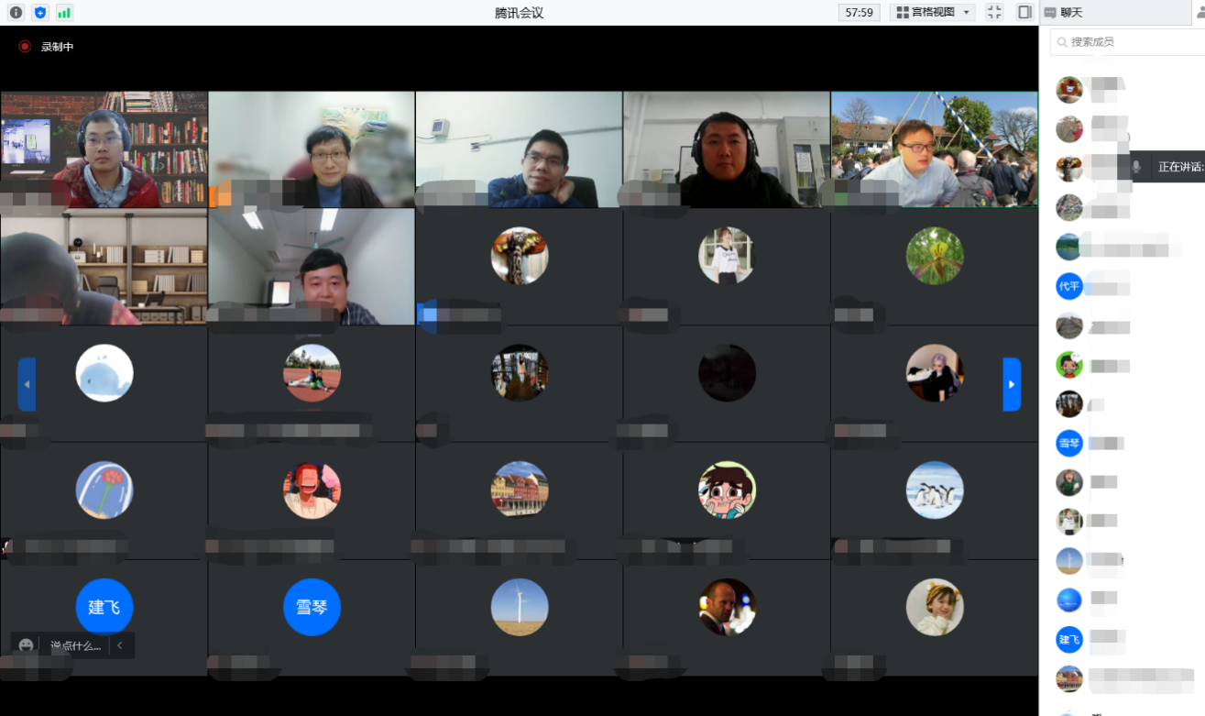Open the meeting info icon
This screenshot has width=1205, height=716.
tap(16, 13)
